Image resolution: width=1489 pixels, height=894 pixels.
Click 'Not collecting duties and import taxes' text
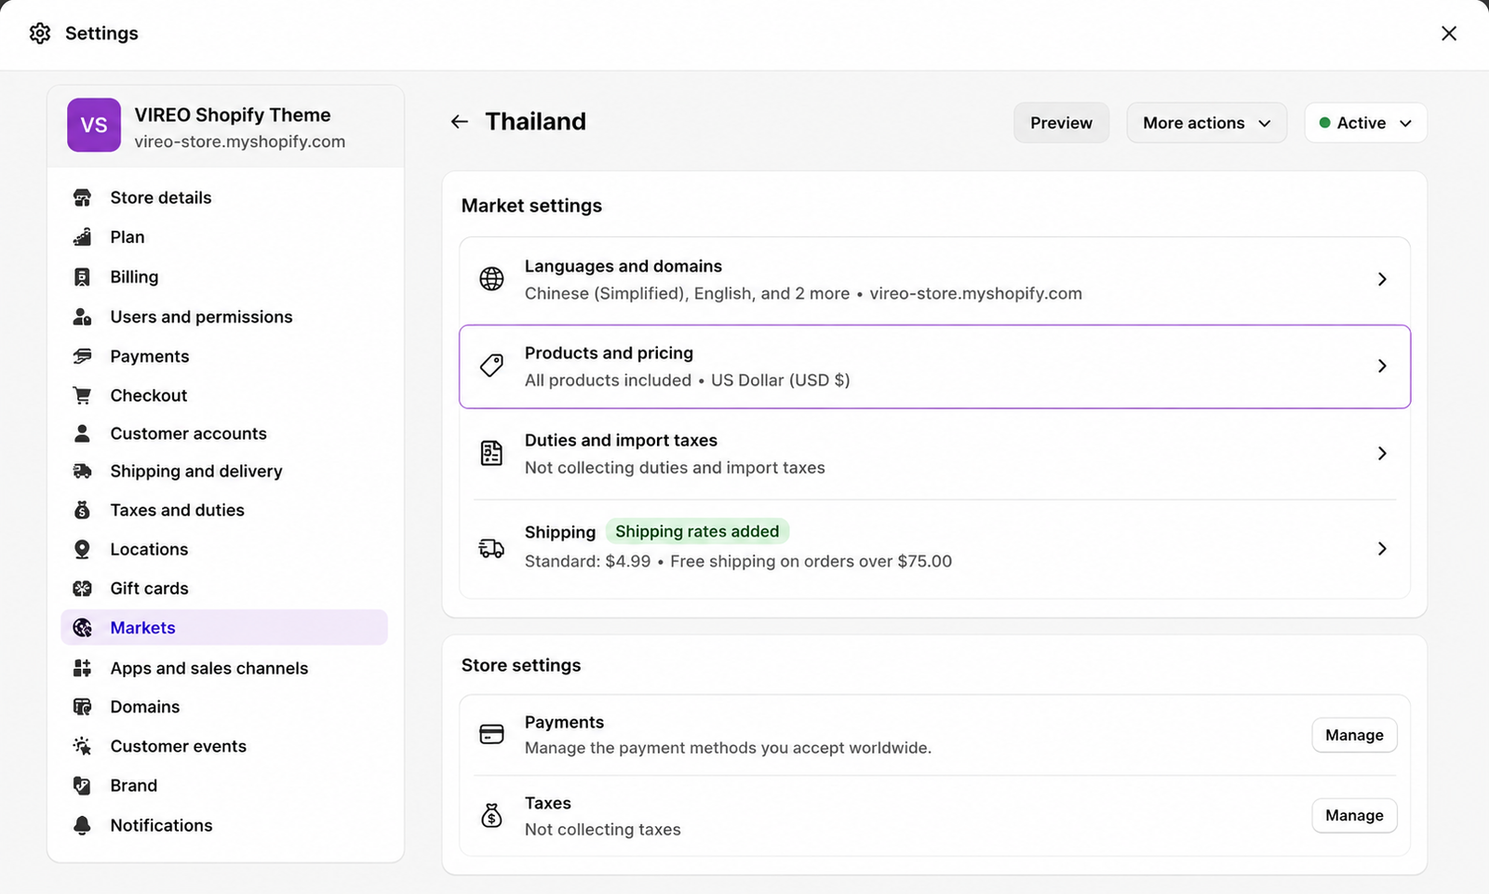(x=675, y=468)
